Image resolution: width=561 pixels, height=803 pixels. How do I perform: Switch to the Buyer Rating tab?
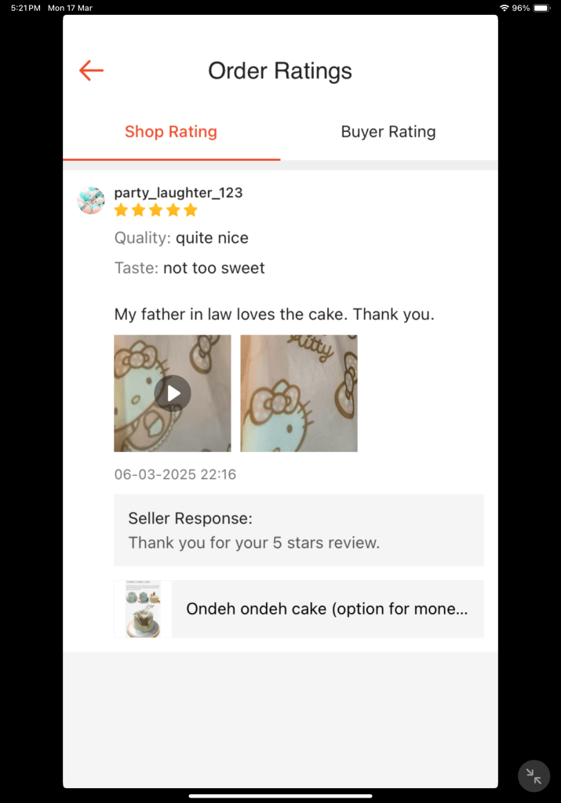coord(388,132)
